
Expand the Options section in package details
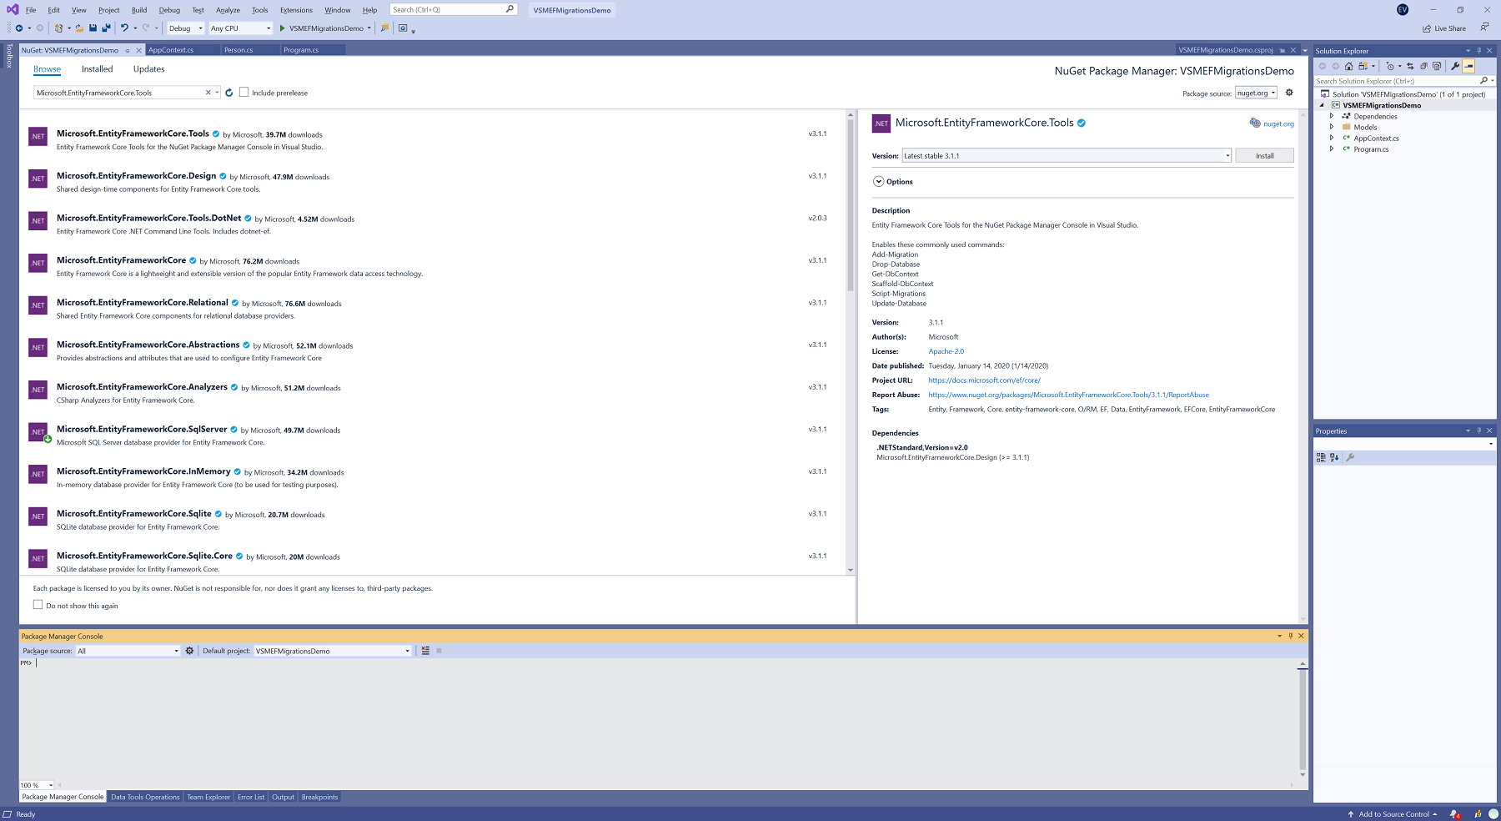point(879,182)
